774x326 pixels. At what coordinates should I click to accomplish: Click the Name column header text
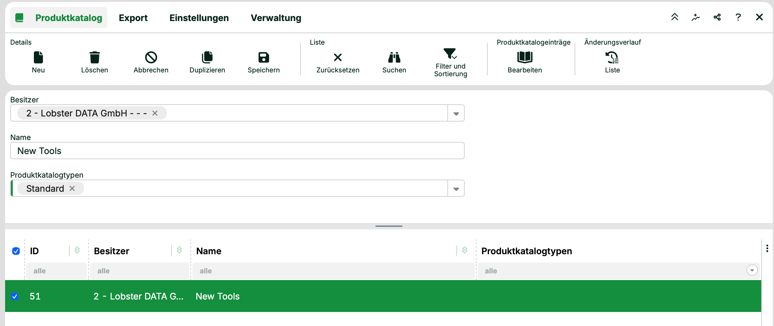click(209, 251)
